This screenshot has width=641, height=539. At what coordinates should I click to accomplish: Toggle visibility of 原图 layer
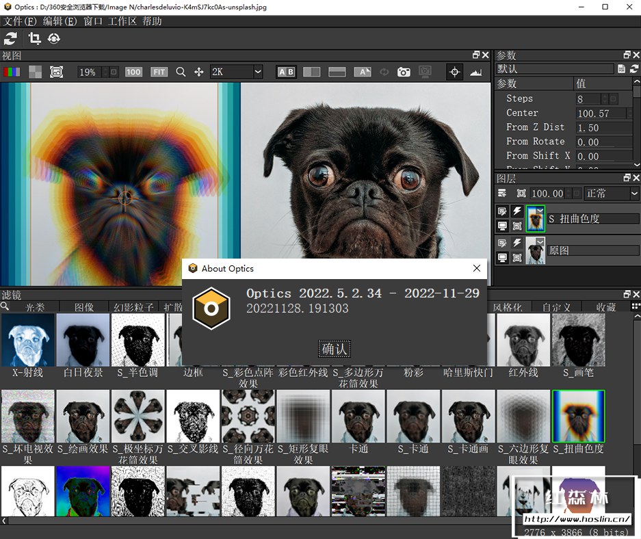click(503, 257)
